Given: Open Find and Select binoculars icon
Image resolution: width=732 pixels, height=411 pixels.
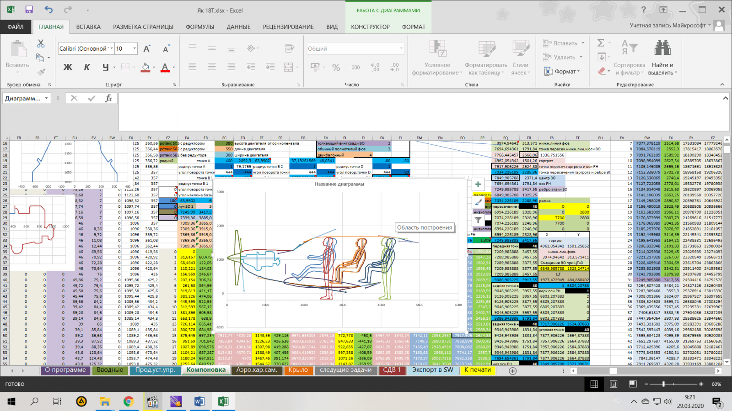Looking at the screenshot, I should tap(662, 48).
